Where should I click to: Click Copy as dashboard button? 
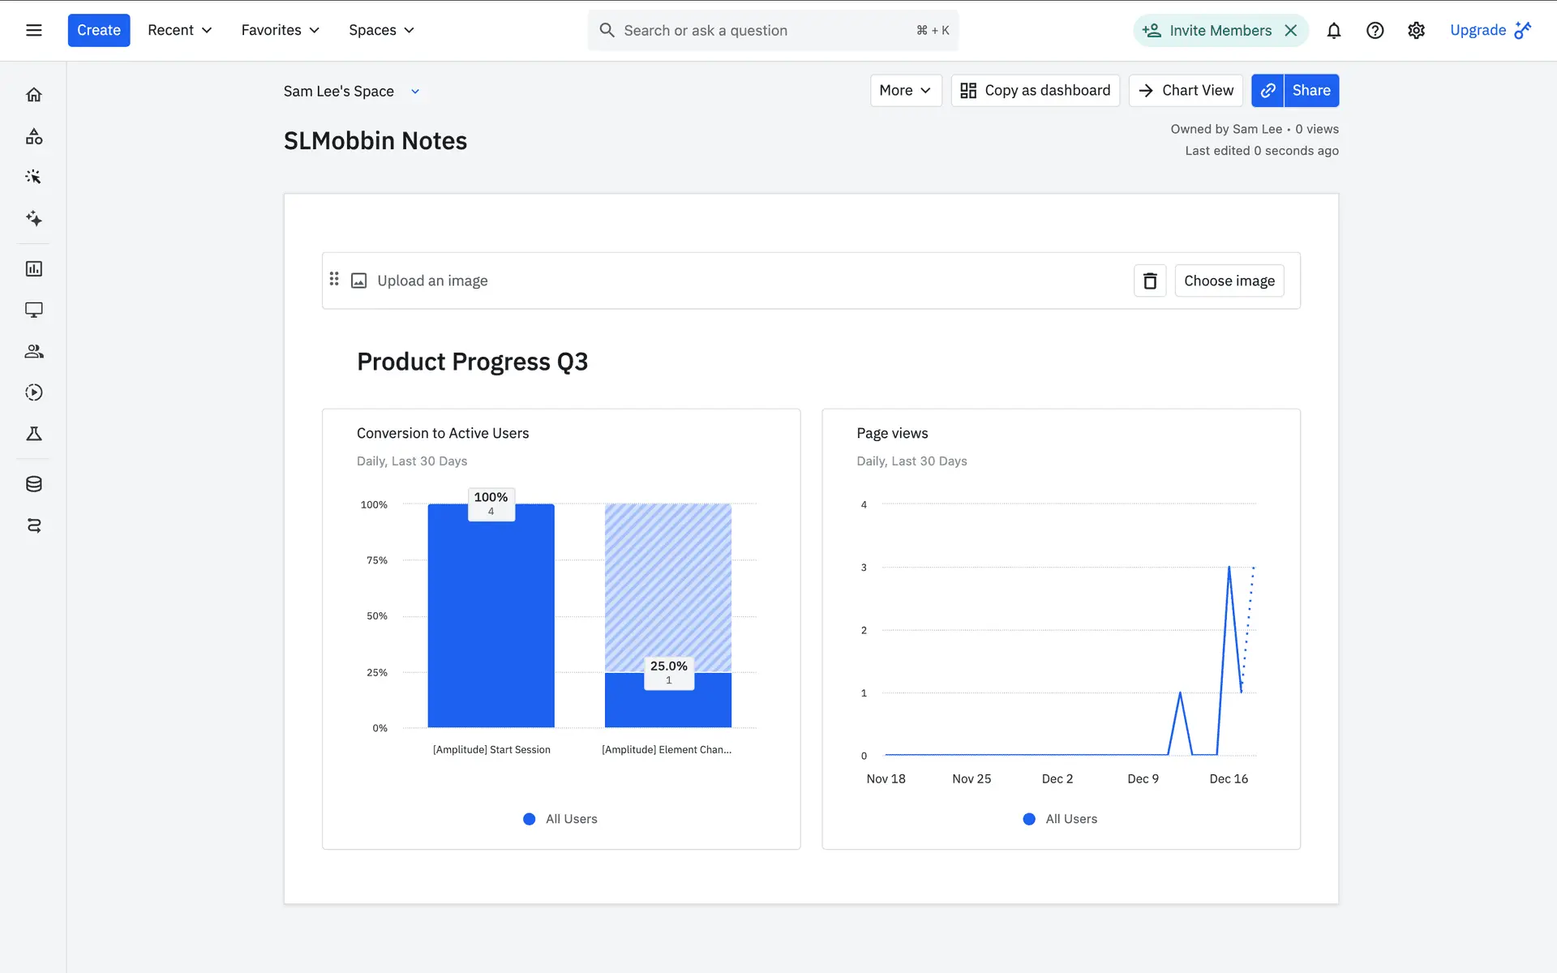tap(1035, 91)
